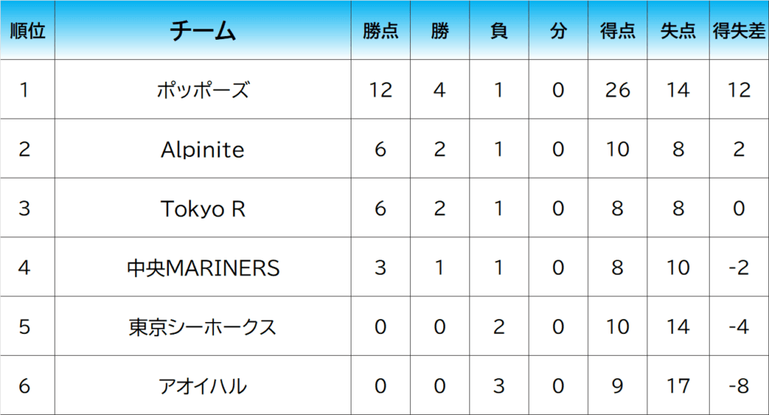
Task: Click アオイハル goals conceded value 17
Action: pos(677,386)
